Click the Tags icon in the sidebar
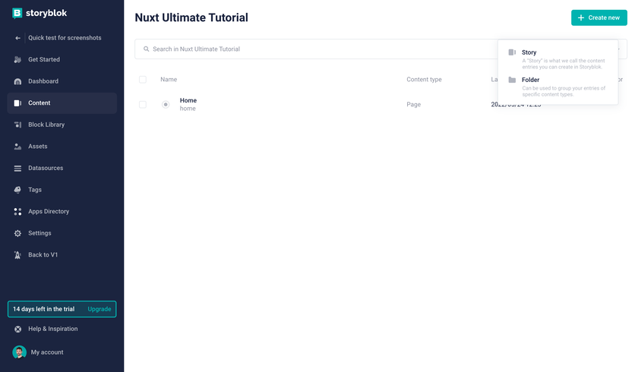Screen dimensions: 638x372 coord(17,190)
